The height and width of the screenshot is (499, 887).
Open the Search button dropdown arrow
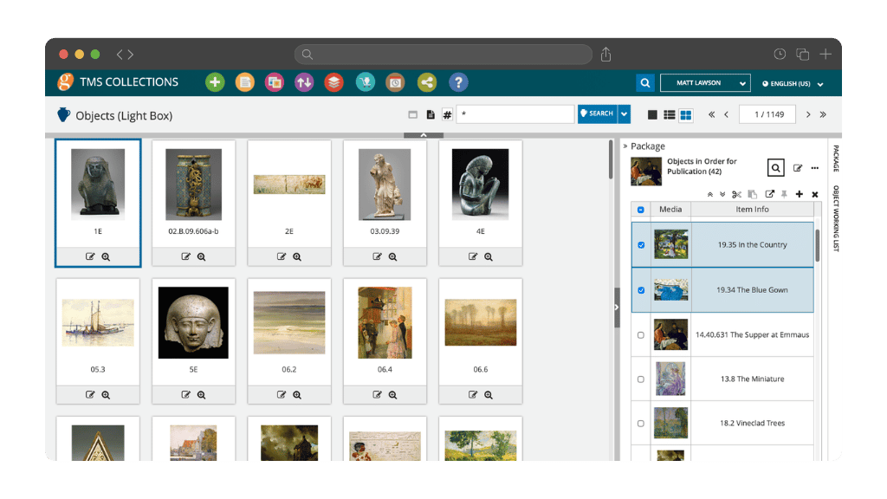[x=624, y=113]
